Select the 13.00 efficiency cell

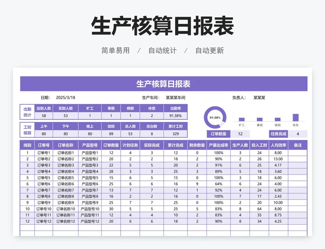[x=278, y=159]
